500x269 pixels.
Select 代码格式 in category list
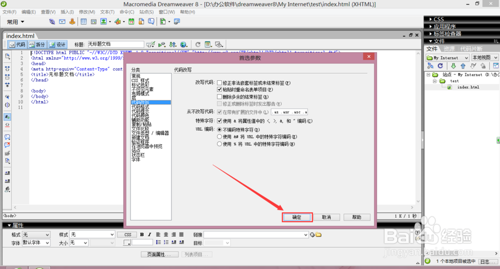(x=140, y=107)
